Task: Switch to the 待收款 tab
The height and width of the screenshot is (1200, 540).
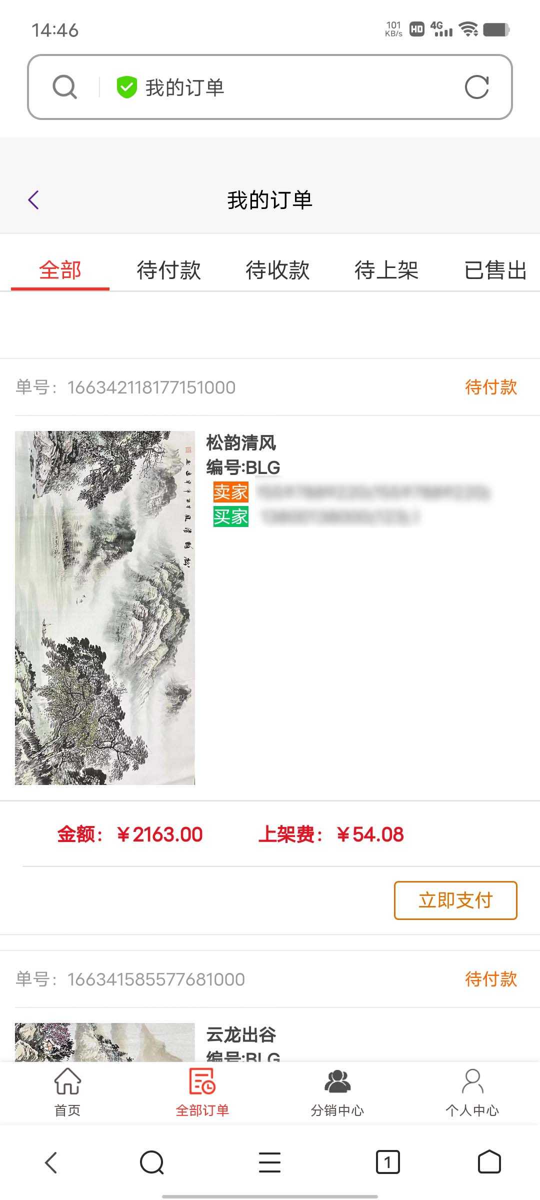Action: coord(277,270)
